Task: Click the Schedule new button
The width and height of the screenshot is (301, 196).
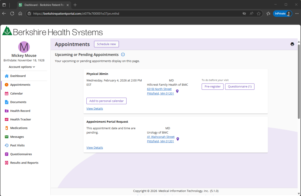Action: click(x=106, y=44)
